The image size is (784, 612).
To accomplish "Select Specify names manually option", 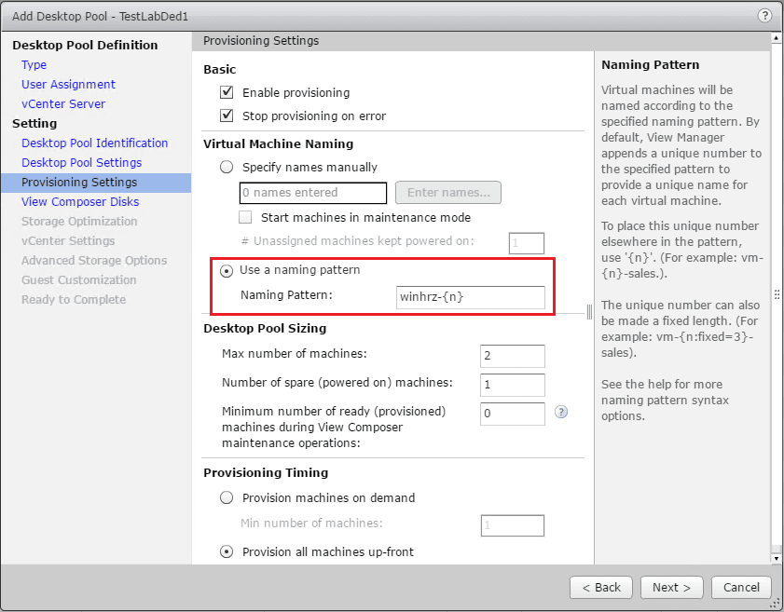I will click(x=227, y=168).
